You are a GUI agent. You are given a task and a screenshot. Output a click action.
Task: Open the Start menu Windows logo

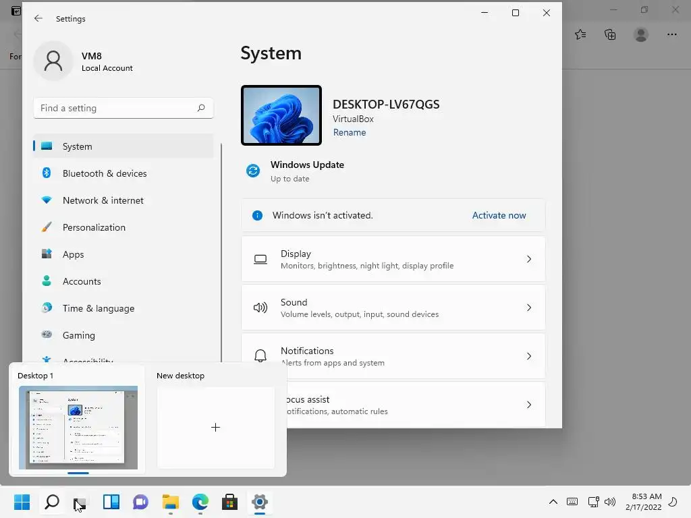coord(22,502)
